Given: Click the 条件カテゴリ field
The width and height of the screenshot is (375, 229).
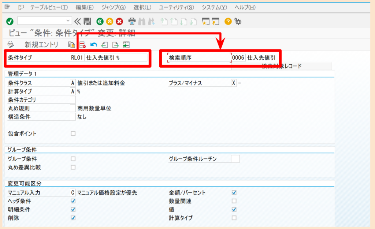Looking at the screenshot, I should [x=73, y=100].
